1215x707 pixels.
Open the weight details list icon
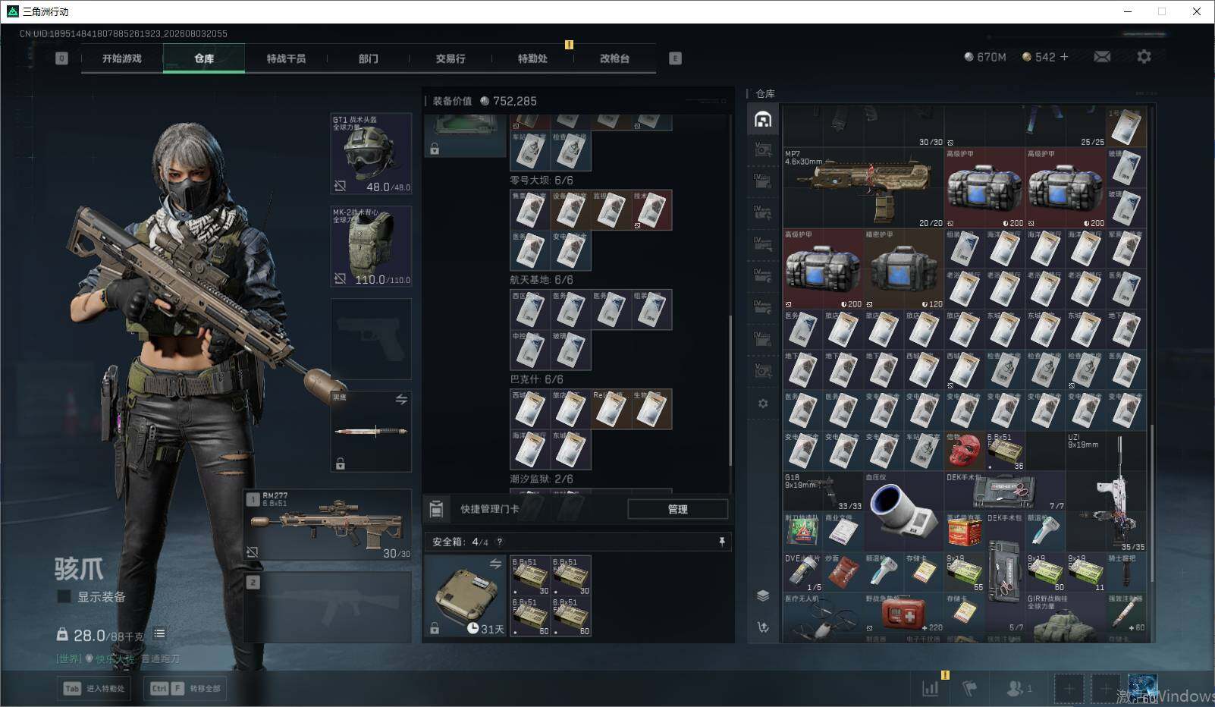coord(159,633)
